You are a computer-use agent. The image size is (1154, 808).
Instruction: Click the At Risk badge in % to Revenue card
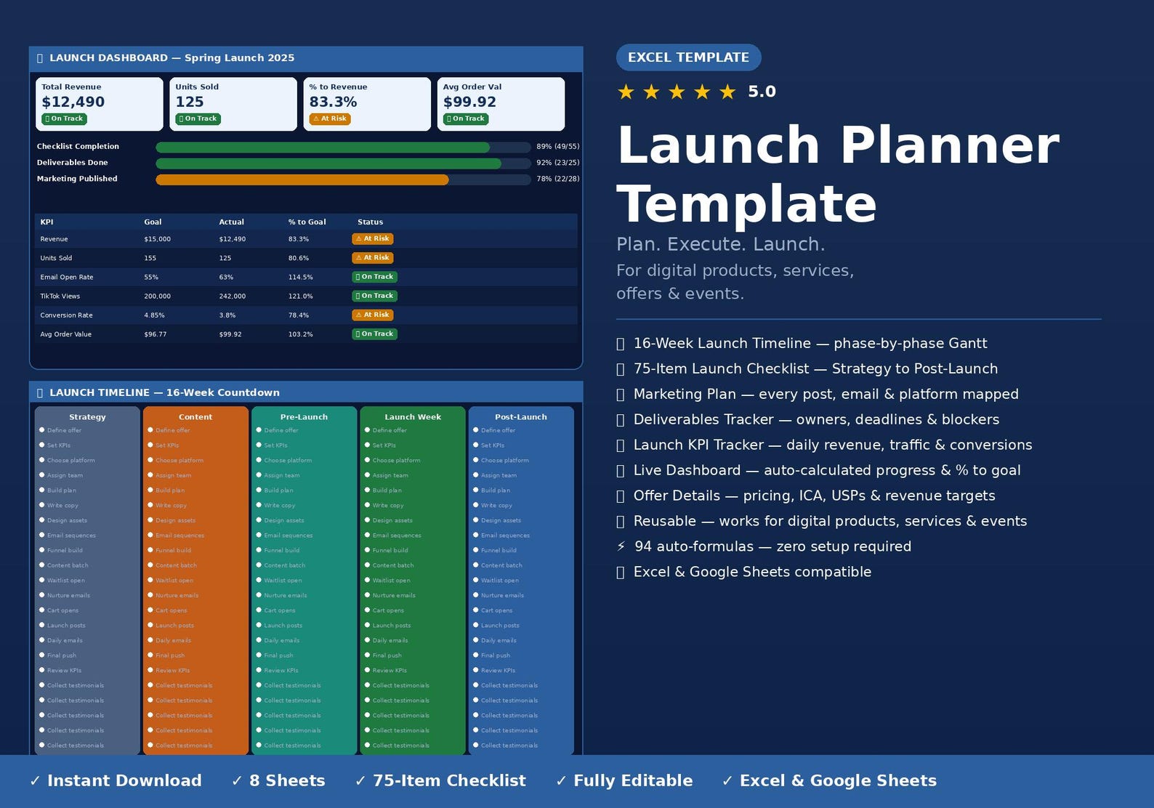(330, 118)
